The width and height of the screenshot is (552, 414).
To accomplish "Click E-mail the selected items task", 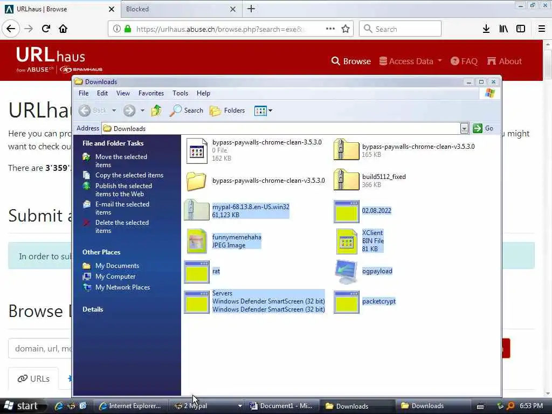I will (x=122, y=208).
